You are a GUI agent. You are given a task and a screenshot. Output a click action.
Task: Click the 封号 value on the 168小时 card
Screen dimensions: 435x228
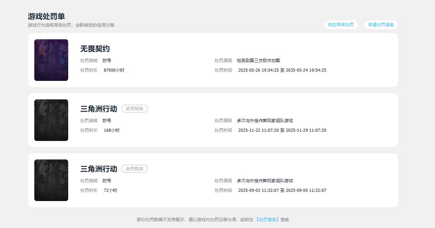click(x=107, y=121)
